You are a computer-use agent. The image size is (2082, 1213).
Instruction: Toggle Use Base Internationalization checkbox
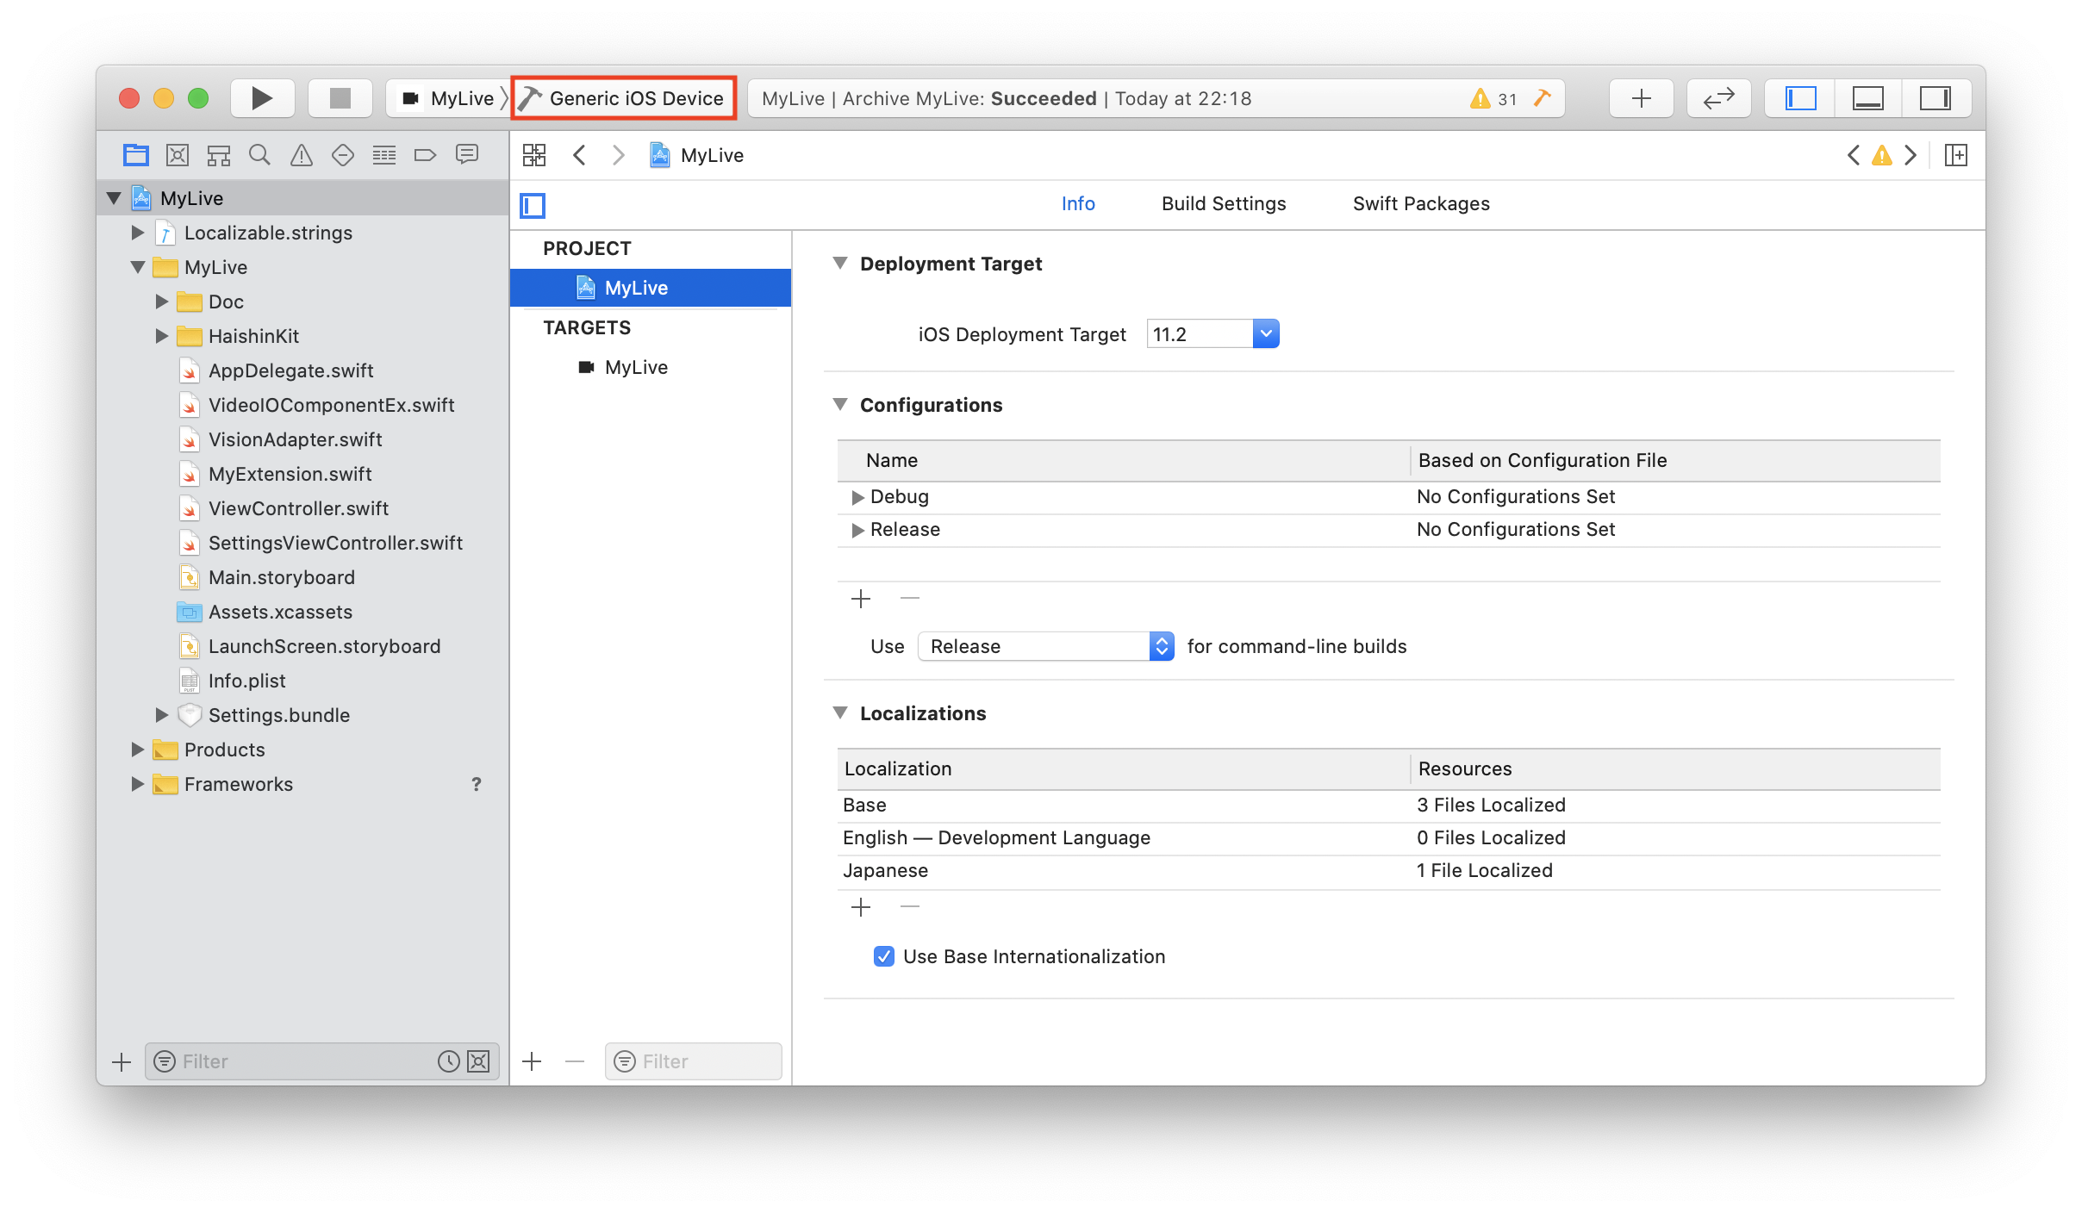click(x=883, y=956)
